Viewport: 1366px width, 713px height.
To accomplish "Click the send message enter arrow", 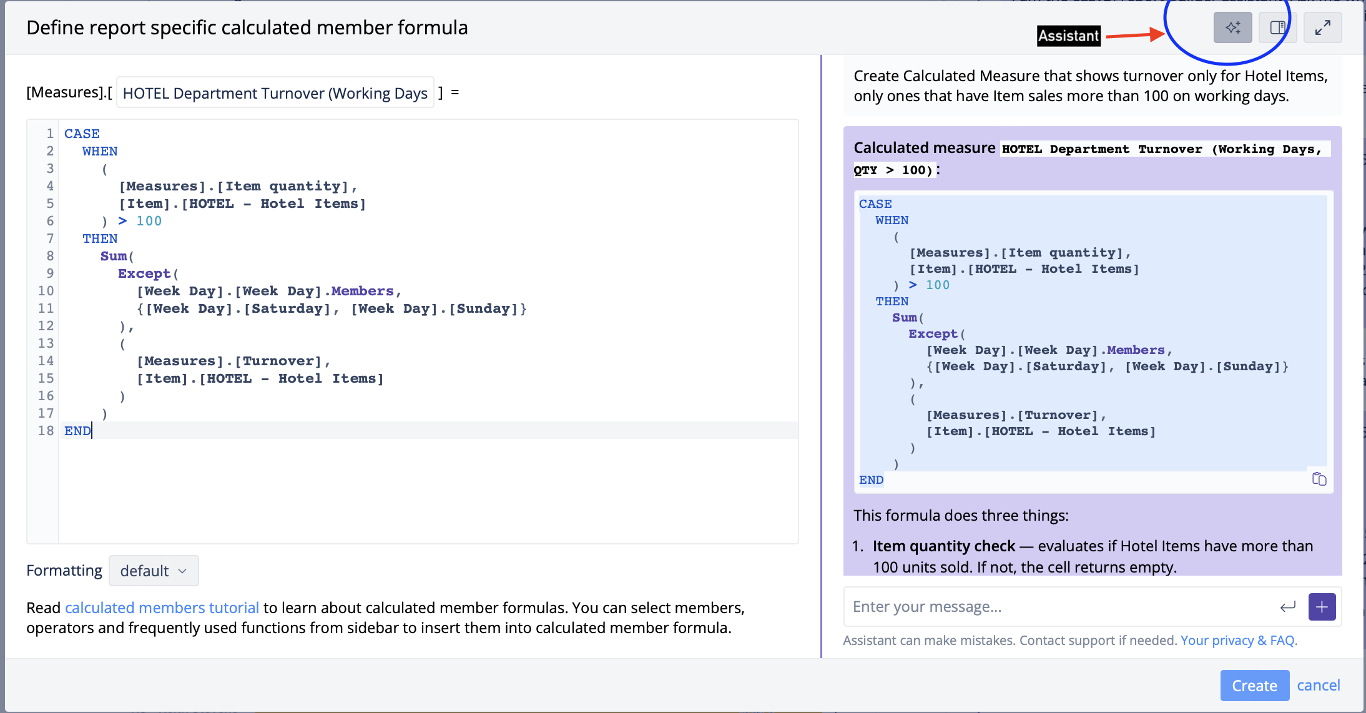I will pyautogui.click(x=1287, y=607).
